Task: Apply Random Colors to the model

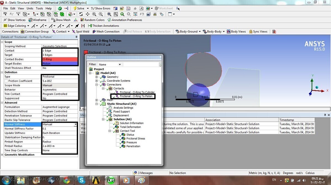Action: click(x=92, y=20)
